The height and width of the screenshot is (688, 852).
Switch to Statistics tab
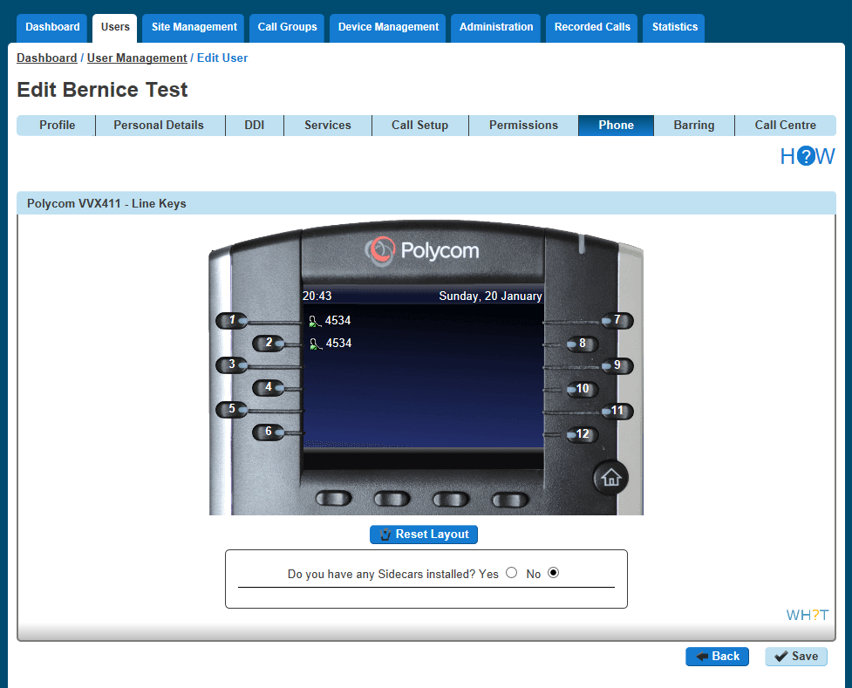[674, 28]
